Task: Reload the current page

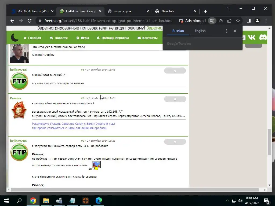Action: pyautogui.click(x=30, y=21)
